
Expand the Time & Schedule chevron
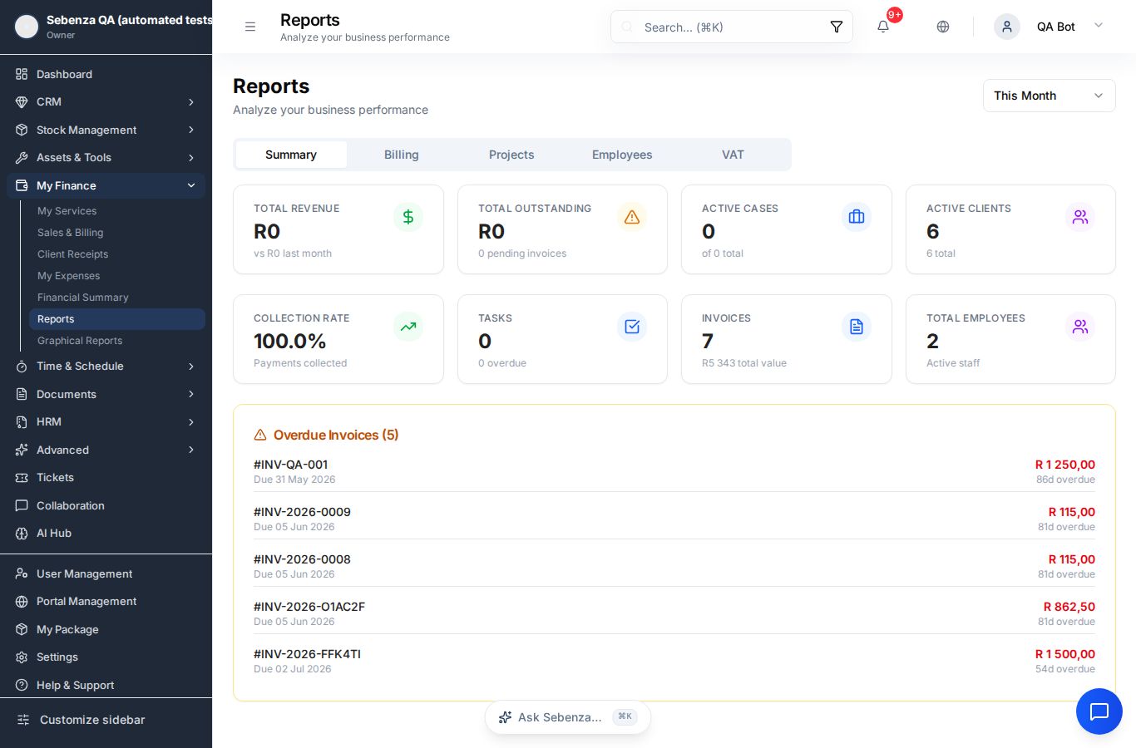(x=191, y=366)
